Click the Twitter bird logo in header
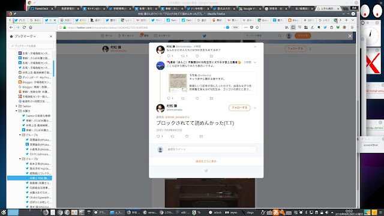The image size is (384, 216). [205, 36]
